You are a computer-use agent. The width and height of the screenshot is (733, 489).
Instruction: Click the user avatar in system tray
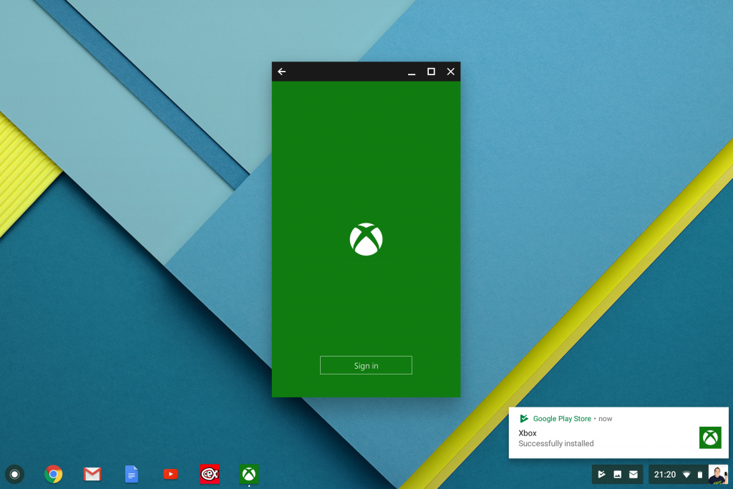(x=717, y=474)
